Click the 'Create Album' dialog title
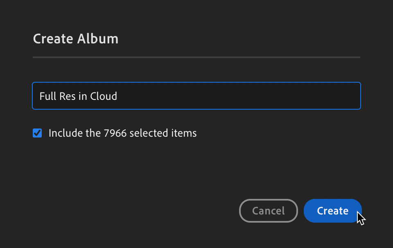 tap(76, 39)
